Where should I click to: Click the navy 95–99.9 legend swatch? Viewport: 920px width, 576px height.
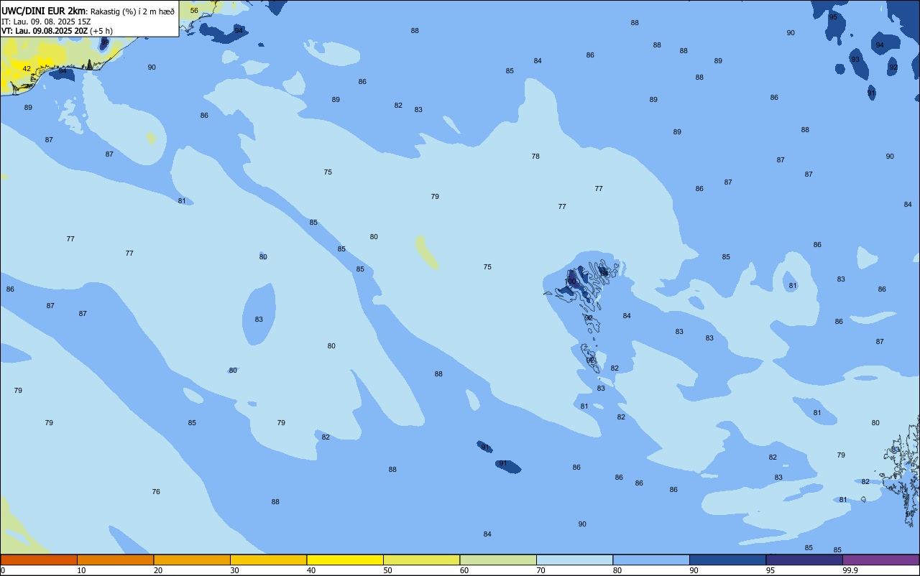point(804,559)
